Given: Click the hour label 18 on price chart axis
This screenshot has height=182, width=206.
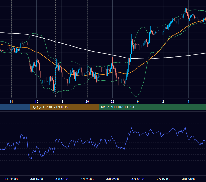Looking at the screenshot, I should [x=62, y=102].
